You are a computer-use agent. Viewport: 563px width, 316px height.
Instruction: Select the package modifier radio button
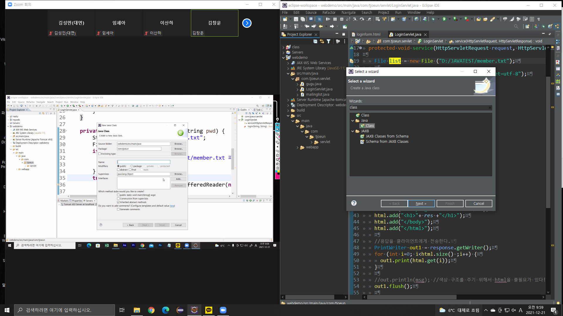132,166
